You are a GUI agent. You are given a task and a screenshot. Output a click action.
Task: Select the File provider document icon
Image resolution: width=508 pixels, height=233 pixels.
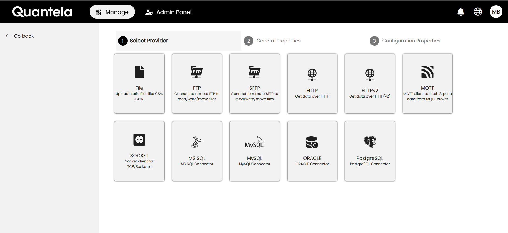click(139, 72)
